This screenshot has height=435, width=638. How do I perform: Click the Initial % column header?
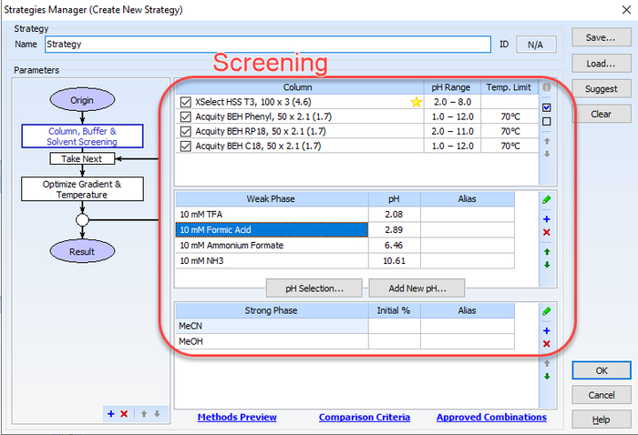pyautogui.click(x=395, y=310)
